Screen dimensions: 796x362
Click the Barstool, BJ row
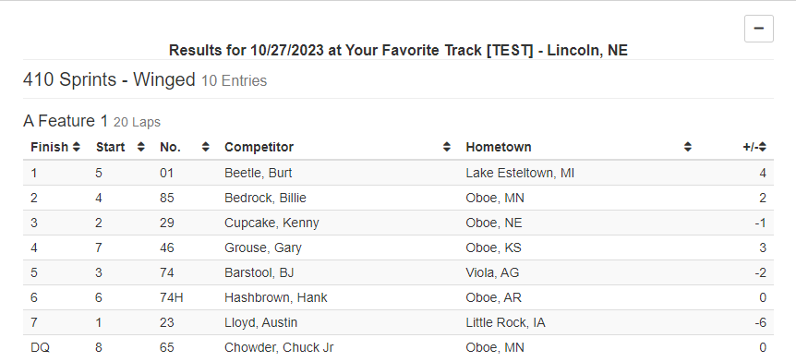tap(398, 272)
